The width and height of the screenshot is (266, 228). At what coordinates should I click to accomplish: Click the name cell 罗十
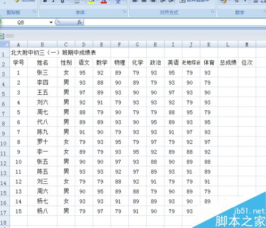pos(43,142)
